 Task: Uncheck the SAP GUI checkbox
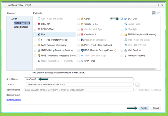coord(122,19)
